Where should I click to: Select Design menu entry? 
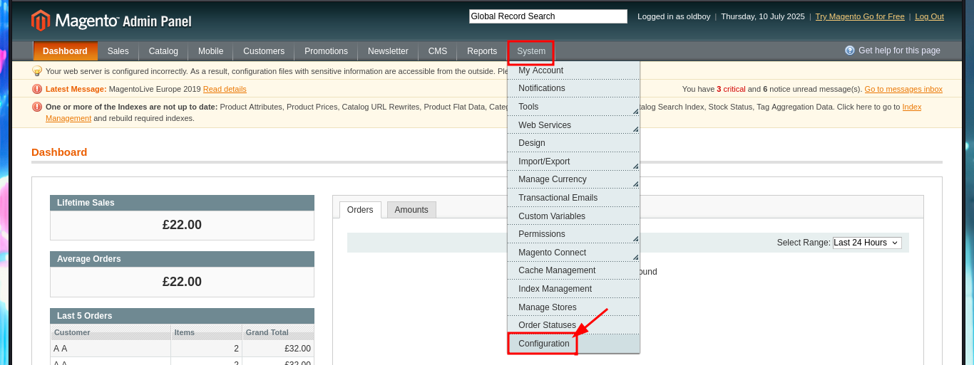pos(573,143)
